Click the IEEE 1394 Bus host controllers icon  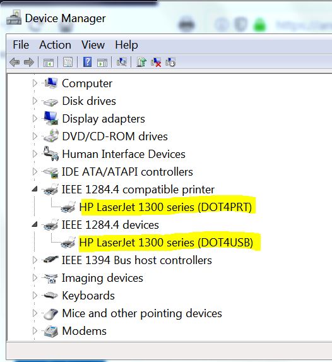pos(50,260)
